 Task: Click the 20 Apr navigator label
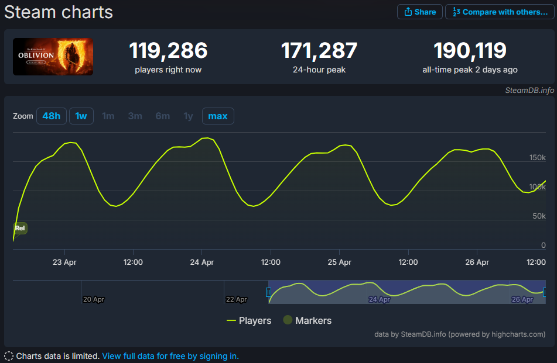[94, 299]
